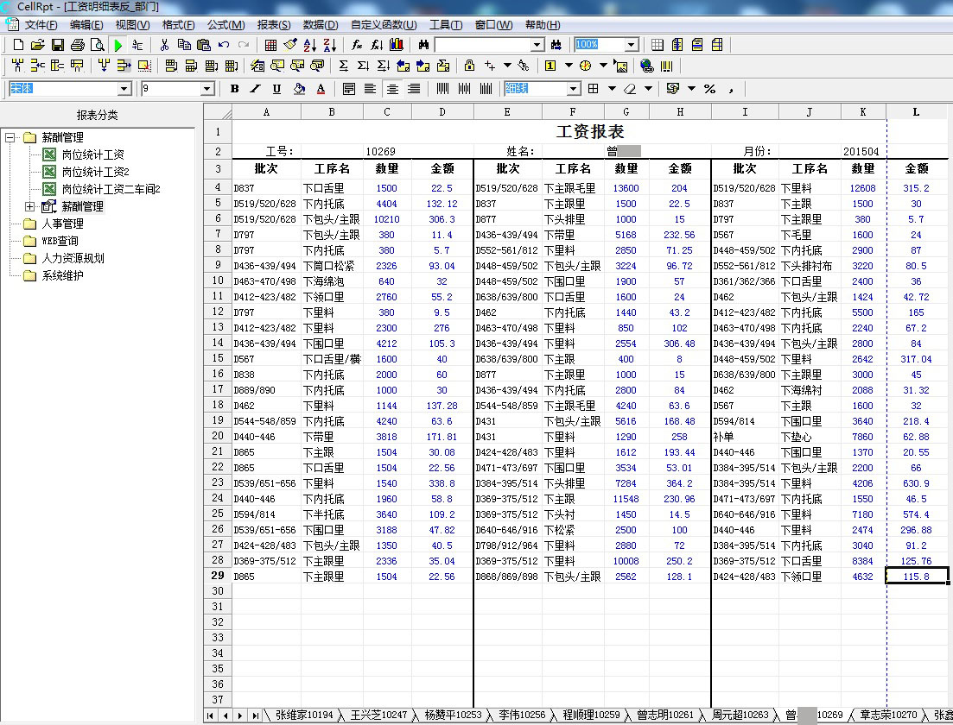Click the padlock cell protection icon
This screenshot has width=953, height=725.
(x=469, y=66)
